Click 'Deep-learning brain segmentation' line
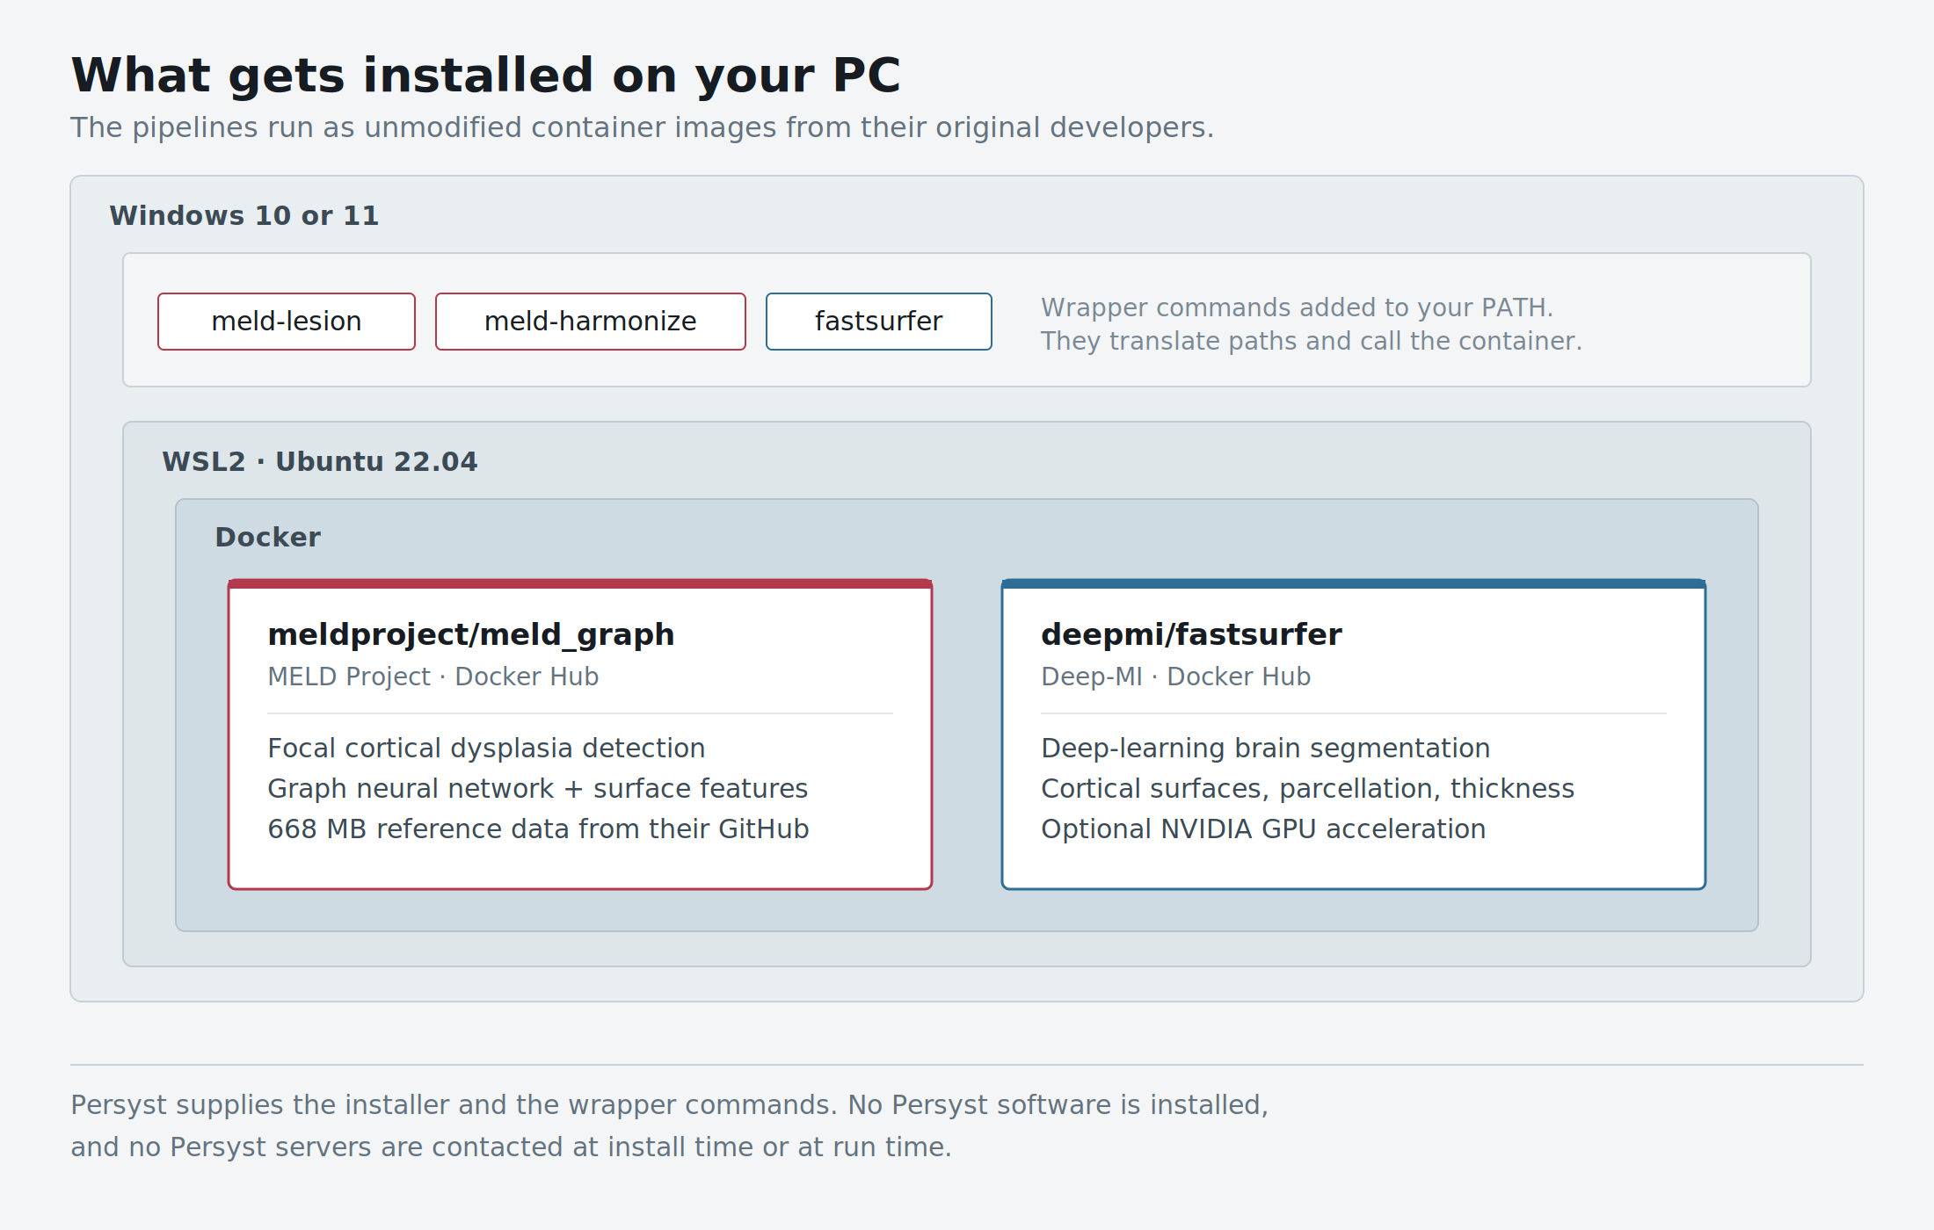Screen dimensions: 1934x1230 [1266, 748]
